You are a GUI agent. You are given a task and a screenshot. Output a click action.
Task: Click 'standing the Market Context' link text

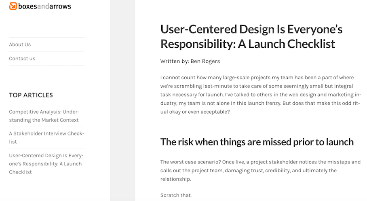point(44,120)
